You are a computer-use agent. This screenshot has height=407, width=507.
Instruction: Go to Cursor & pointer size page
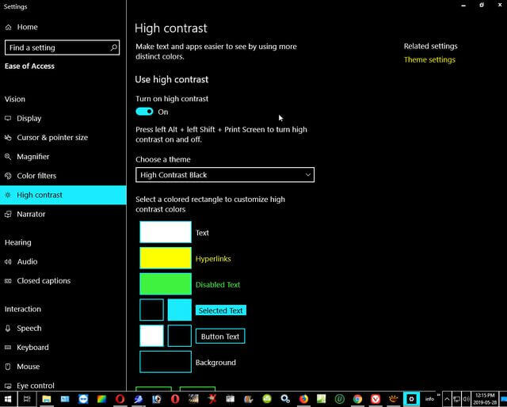(x=46, y=138)
